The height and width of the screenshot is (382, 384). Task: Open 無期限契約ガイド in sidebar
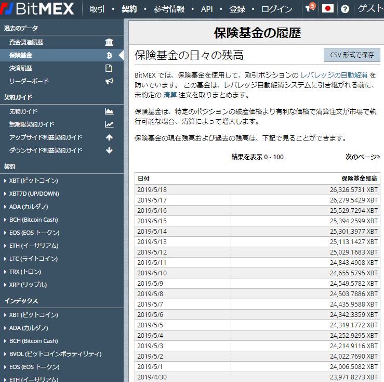click(x=32, y=124)
